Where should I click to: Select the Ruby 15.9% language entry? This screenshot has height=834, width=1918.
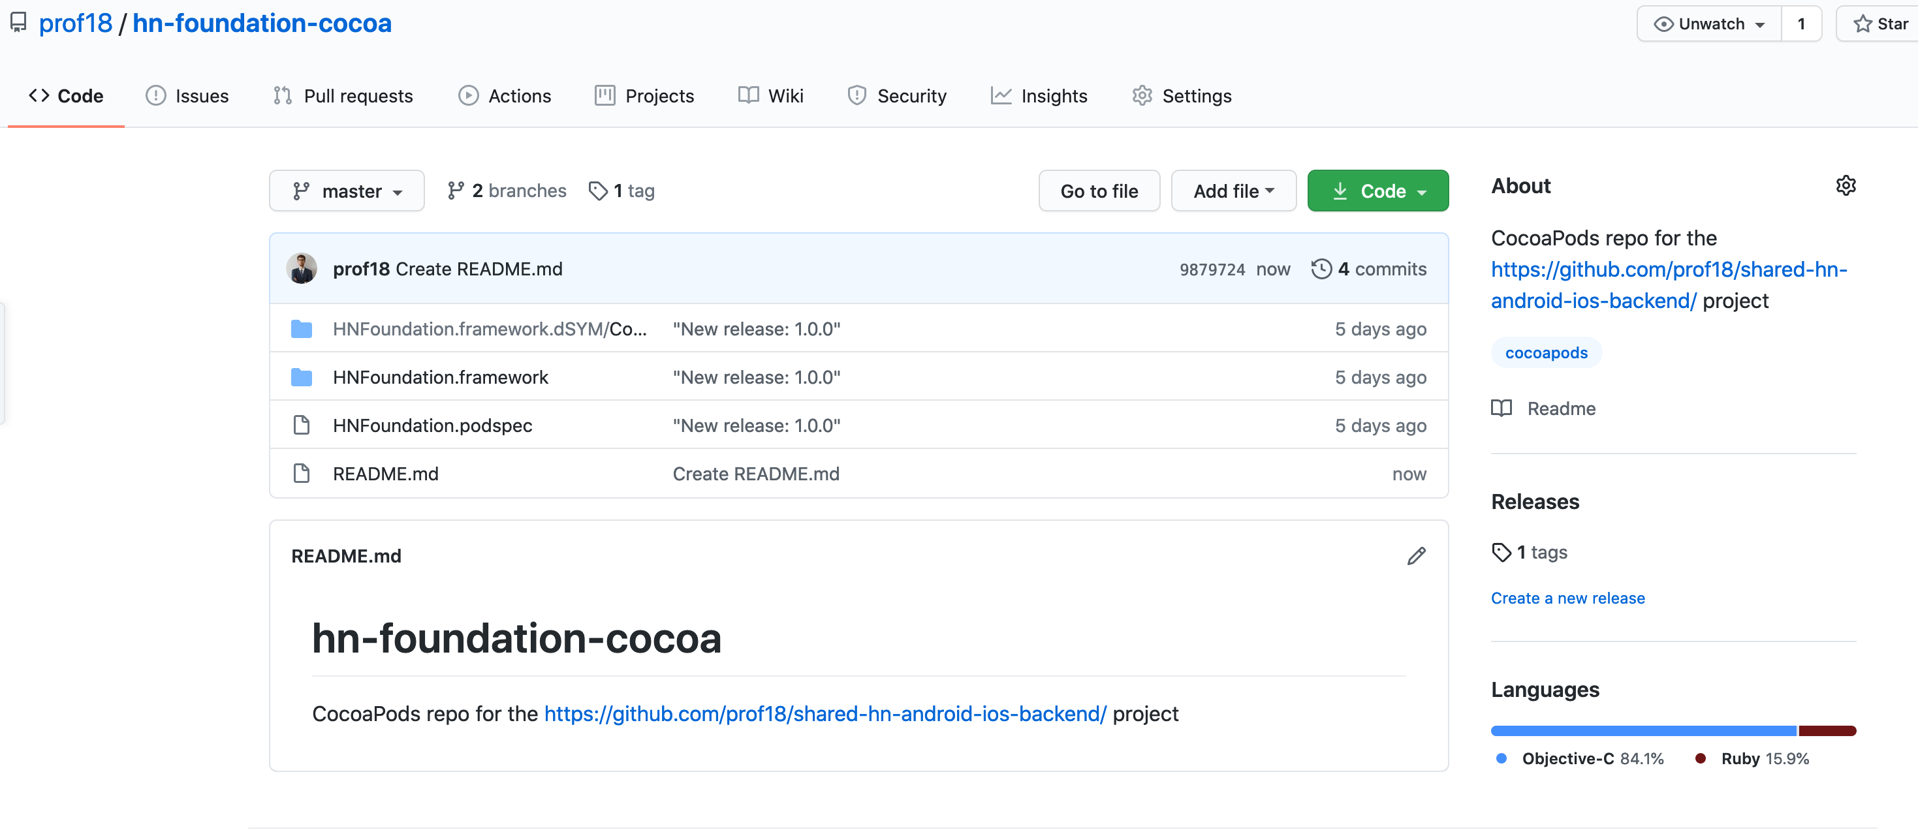[x=1753, y=758]
